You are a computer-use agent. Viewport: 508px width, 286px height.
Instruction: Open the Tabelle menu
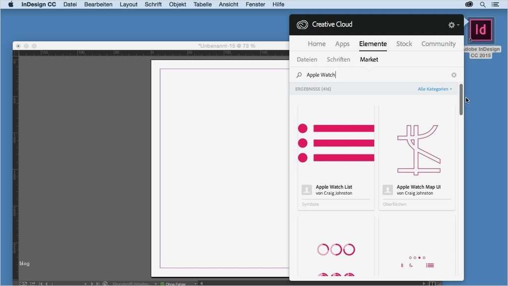click(202, 4)
